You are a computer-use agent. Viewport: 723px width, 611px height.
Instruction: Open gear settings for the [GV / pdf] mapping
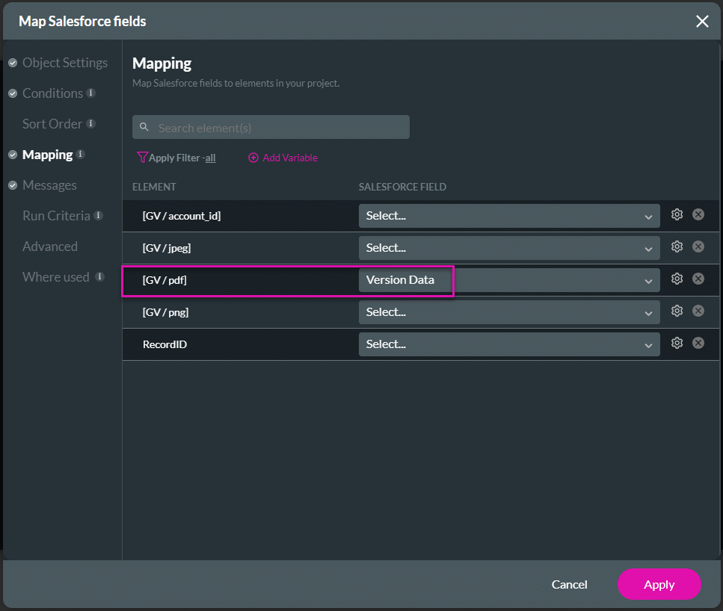(x=677, y=278)
